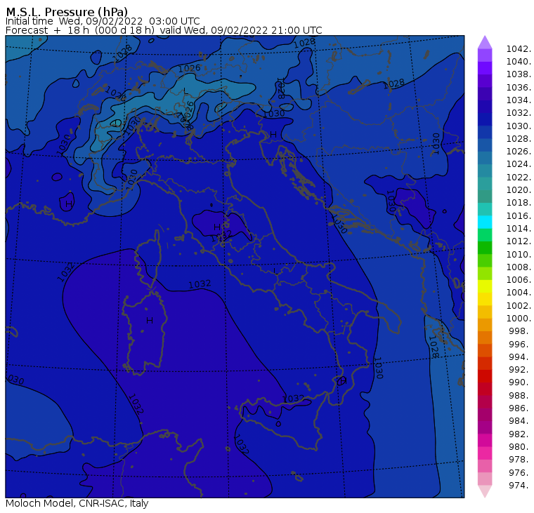Image resolution: width=534 pixels, height=513 pixels.
Task: Select the Initial time 03:00 UTC line
Action: pyautogui.click(x=103, y=21)
